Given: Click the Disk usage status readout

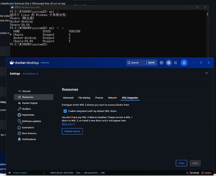Looking at the screenshot, I should click(x=90, y=173).
